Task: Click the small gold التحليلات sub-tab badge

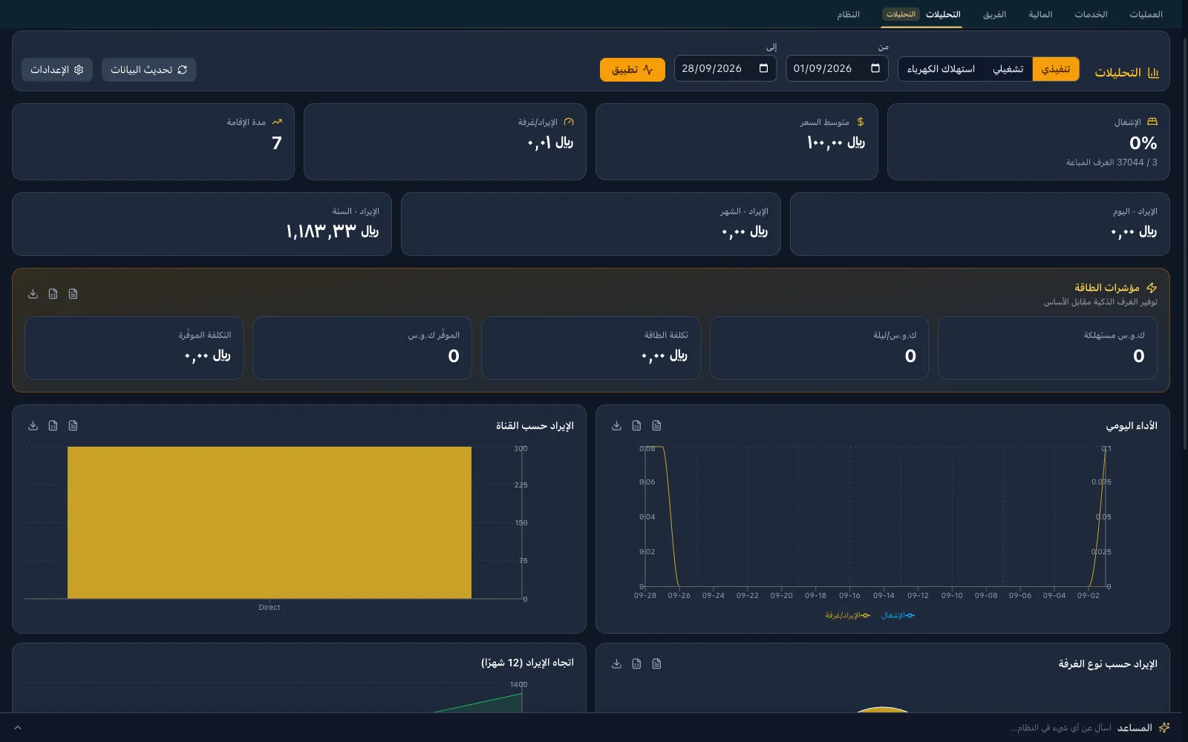Action: (x=901, y=14)
